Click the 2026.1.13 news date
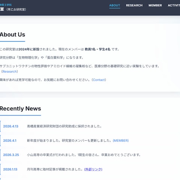 pos(10,169)
